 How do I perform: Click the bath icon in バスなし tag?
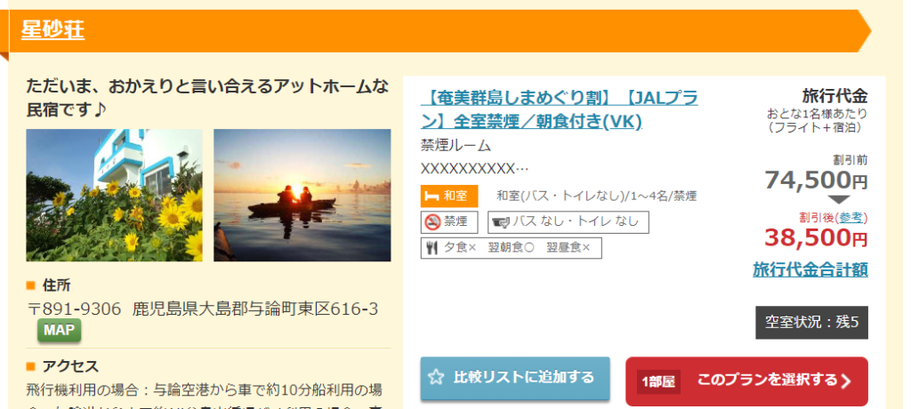click(500, 222)
